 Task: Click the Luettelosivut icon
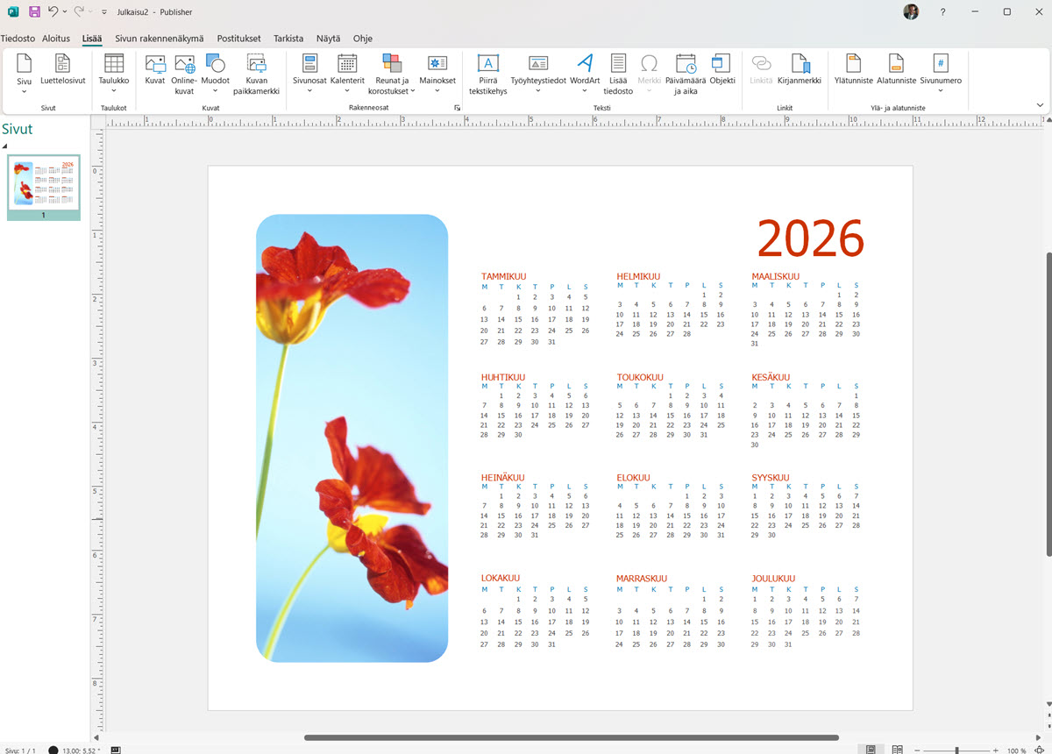click(63, 70)
